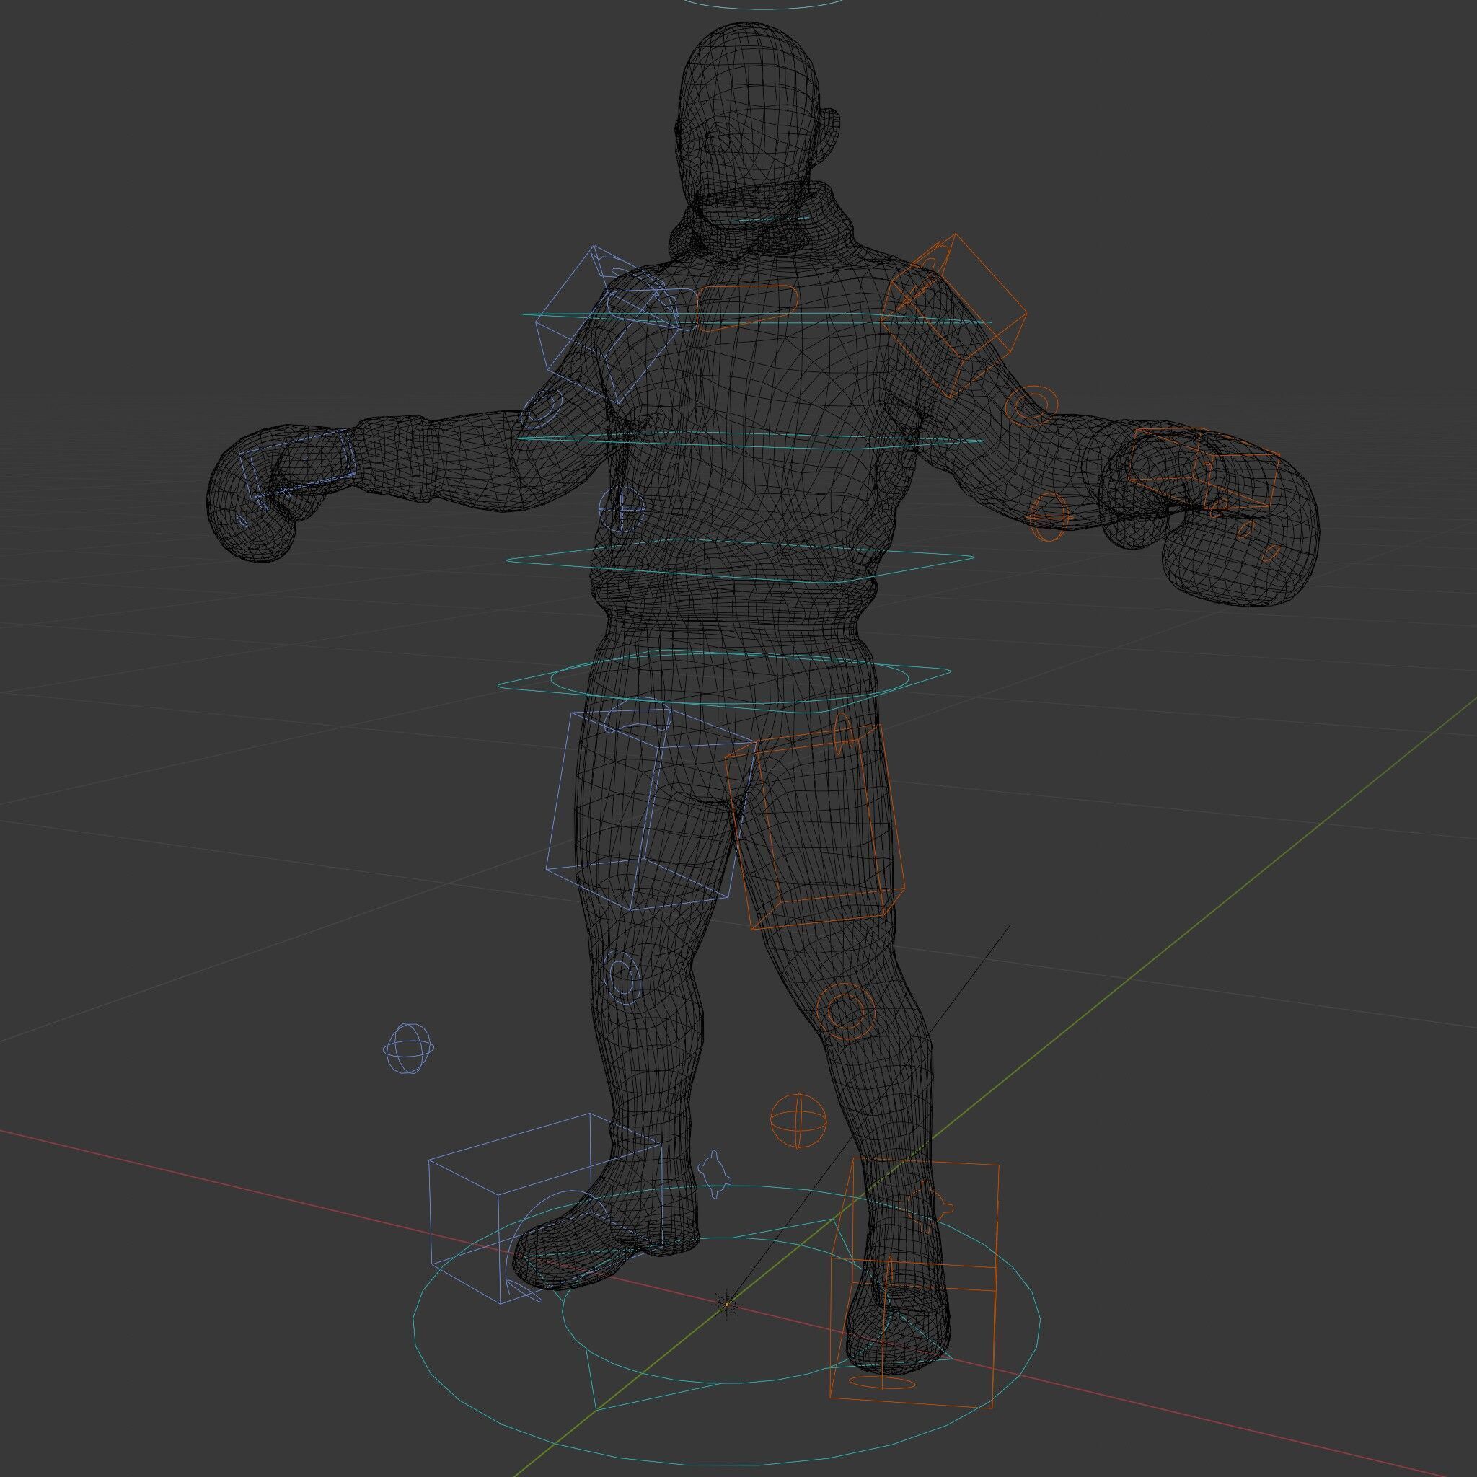Viewport: 1477px width, 1477px height.
Task: Select the blue knee circle control
Action: (x=622, y=976)
